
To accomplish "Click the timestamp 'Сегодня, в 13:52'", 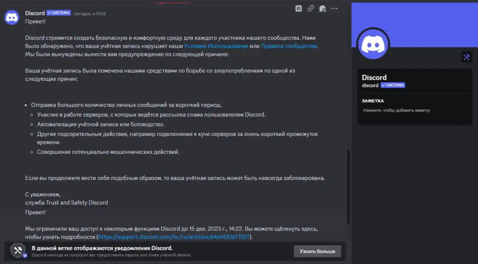I will [90, 13].
